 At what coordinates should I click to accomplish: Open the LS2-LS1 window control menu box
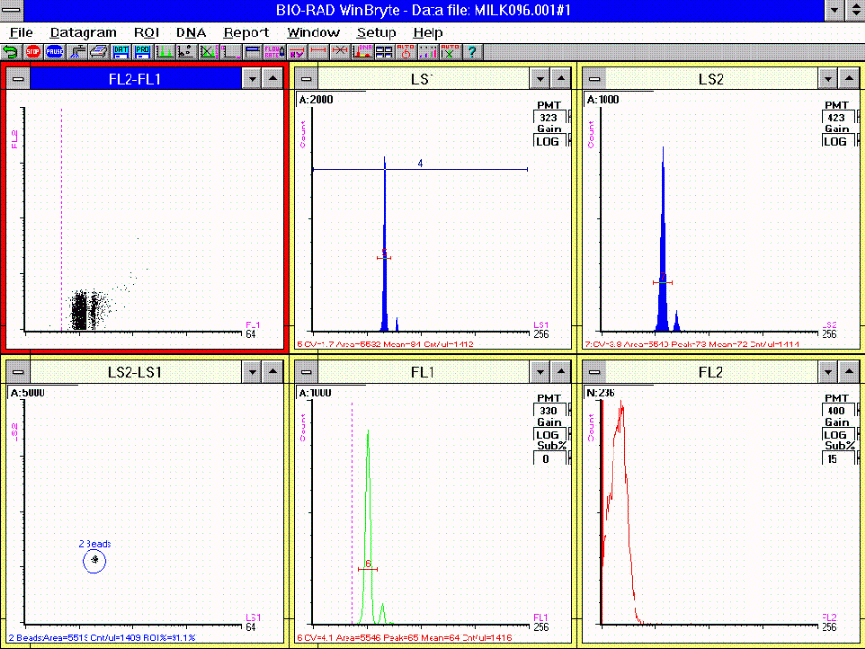[x=17, y=371]
